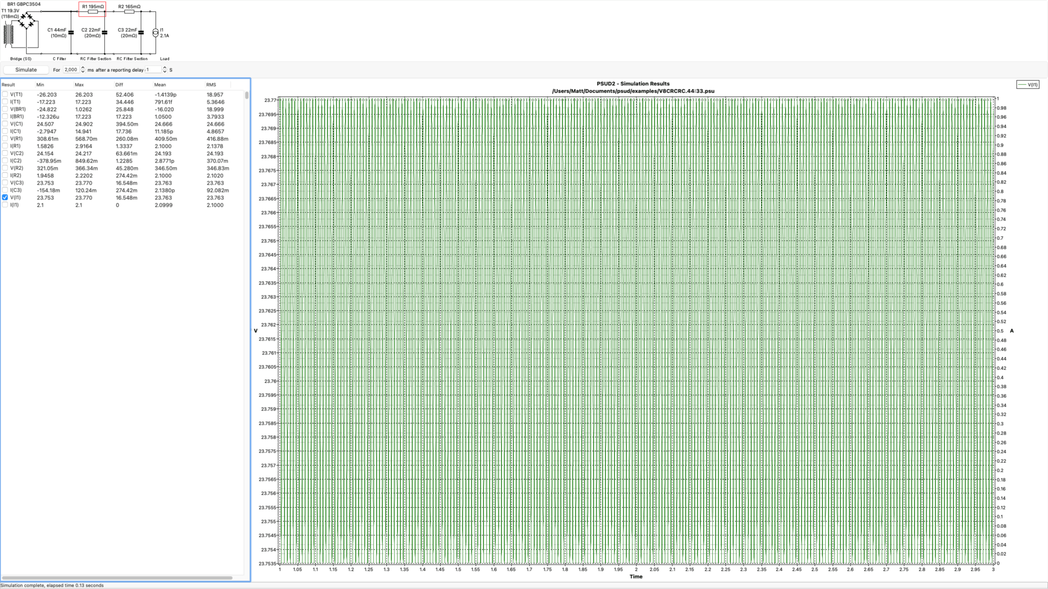Enable the V(R1) trace checkbox
The height and width of the screenshot is (589, 1048).
click(x=5, y=139)
